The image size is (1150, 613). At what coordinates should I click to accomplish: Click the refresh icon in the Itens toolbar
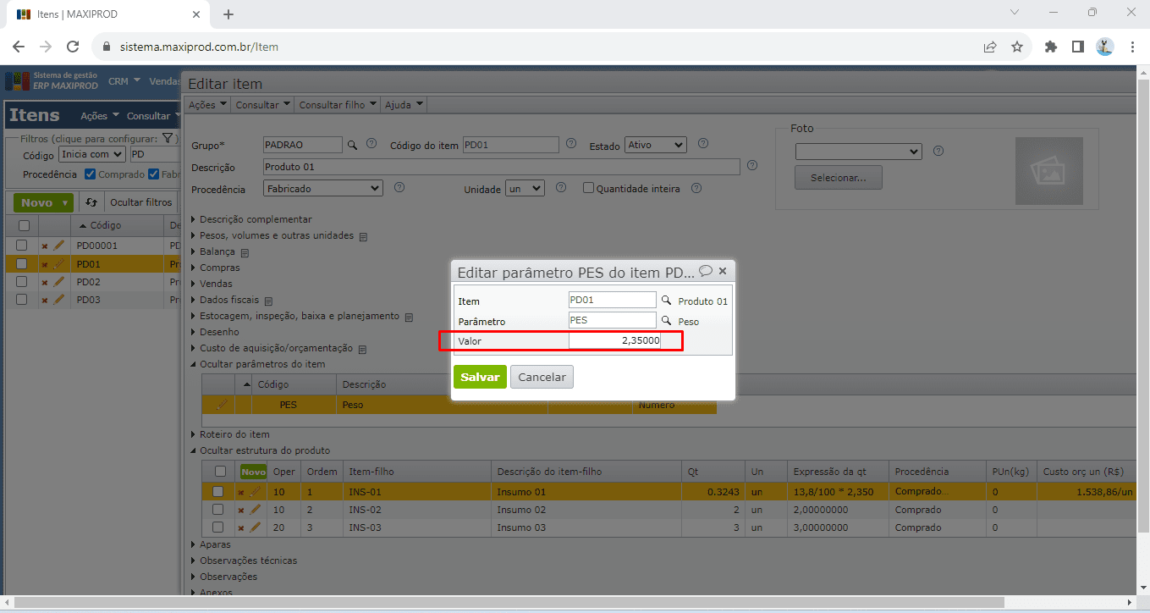91,202
